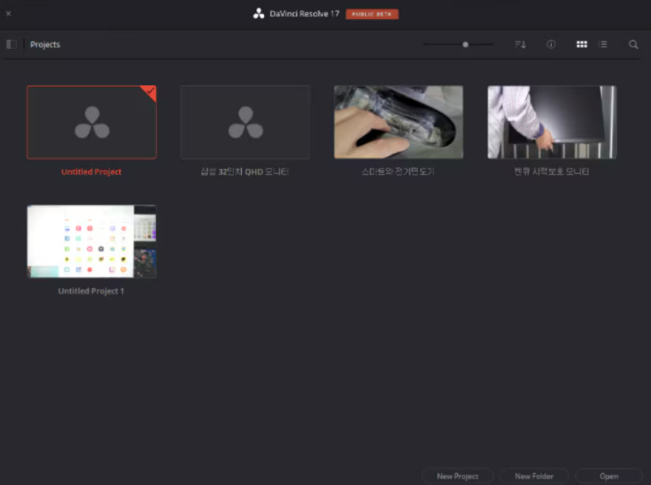Click the Open button
651x485 pixels.
609,476
